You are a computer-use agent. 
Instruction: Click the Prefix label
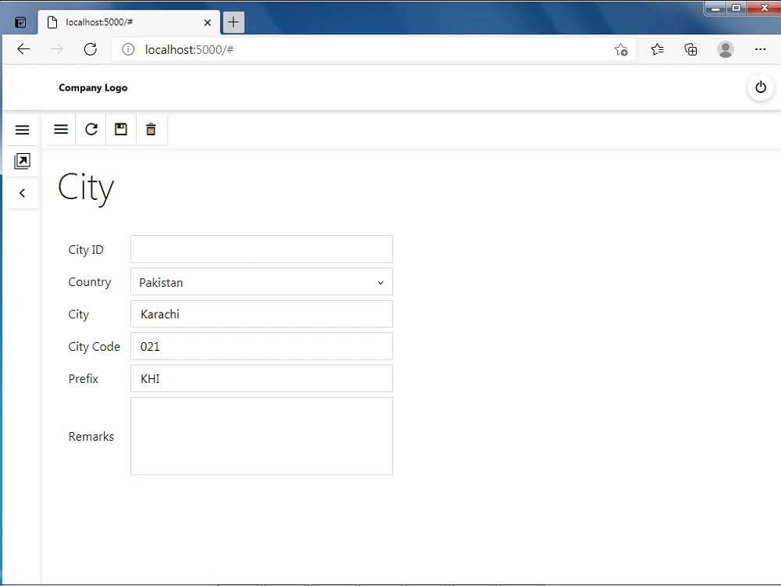84,379
